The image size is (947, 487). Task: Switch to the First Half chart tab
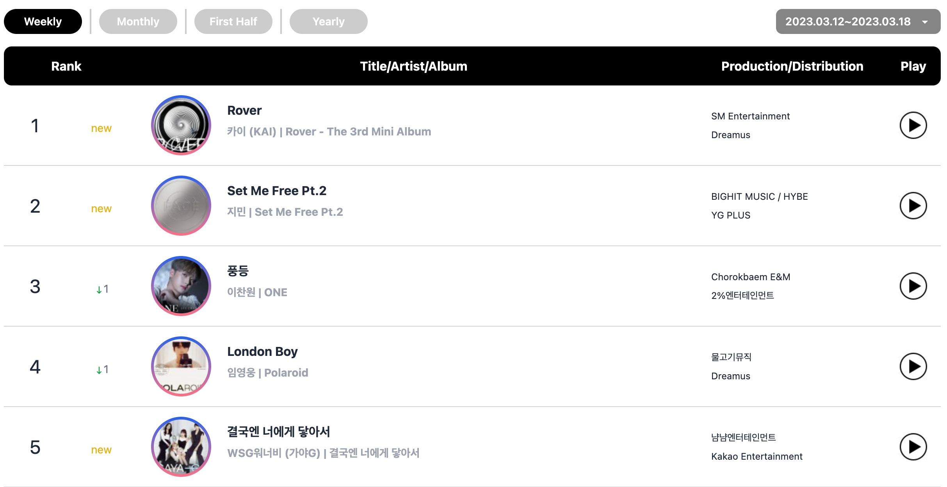(x=233, y=21)
